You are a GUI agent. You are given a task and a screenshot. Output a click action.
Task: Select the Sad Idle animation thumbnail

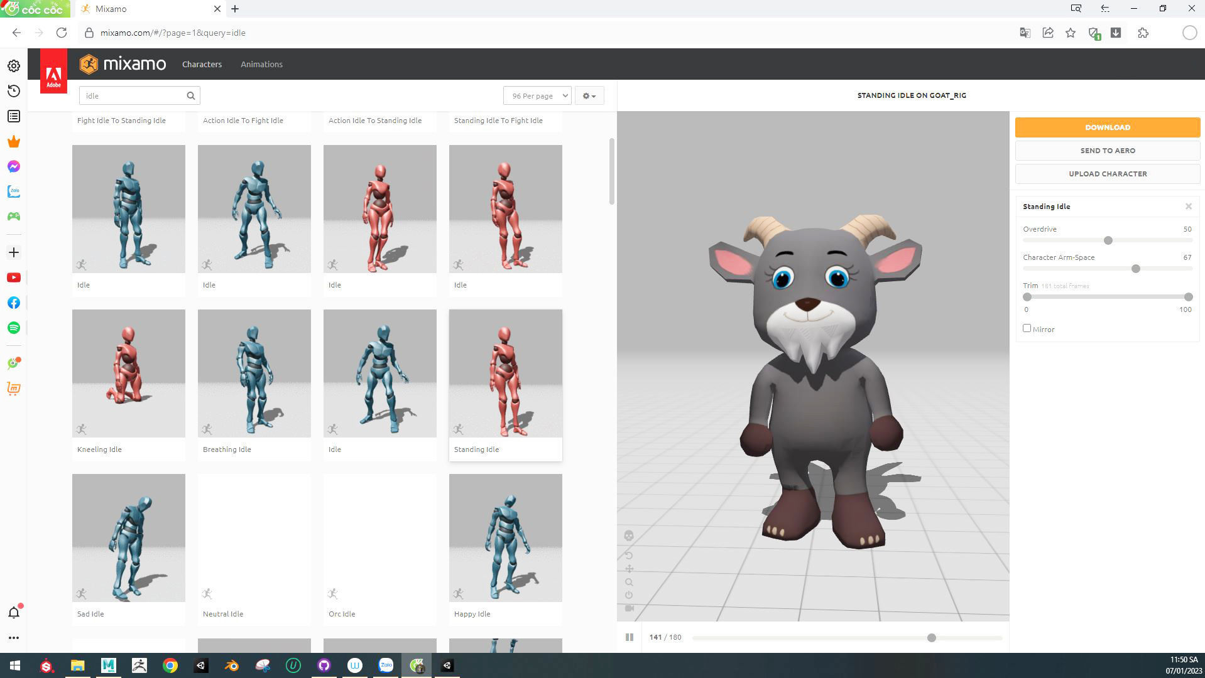click(128, 538)
